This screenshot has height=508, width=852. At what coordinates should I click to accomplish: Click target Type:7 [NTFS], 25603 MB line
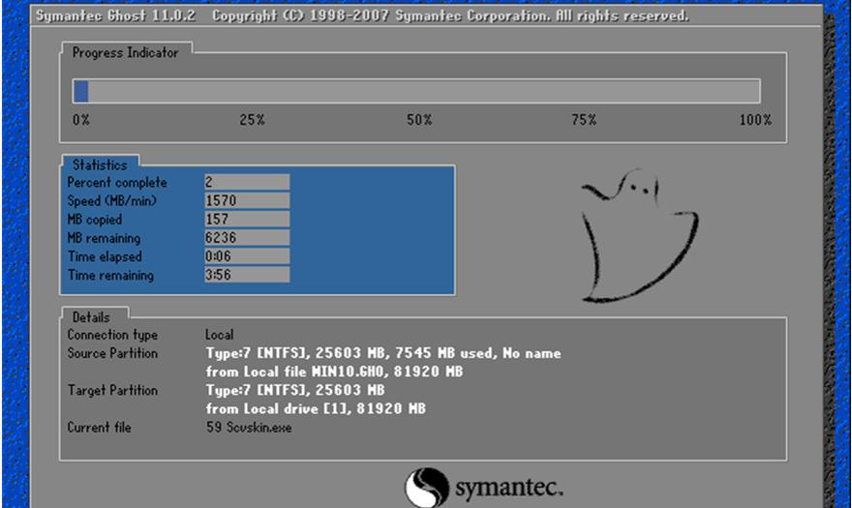pyautogui.click(x=295, y=390)
